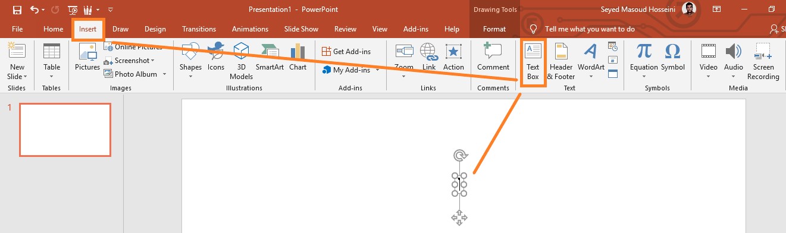Insert Icons from the Illustrations group

(x=215, y=58)
